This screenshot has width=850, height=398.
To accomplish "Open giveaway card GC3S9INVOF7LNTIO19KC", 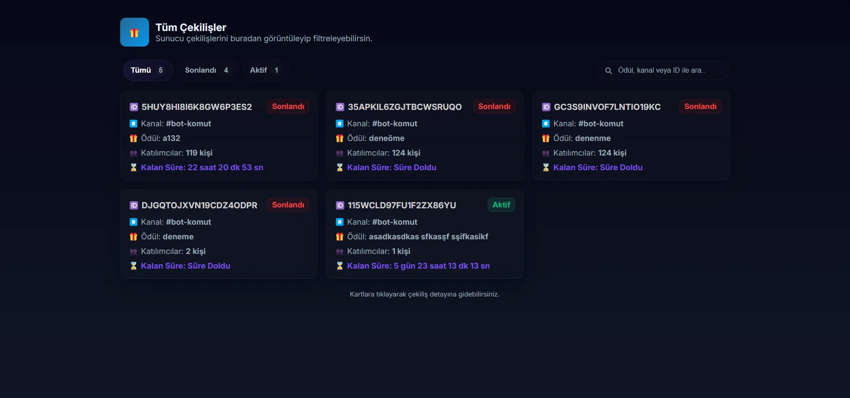I will [x=631, y=136].
